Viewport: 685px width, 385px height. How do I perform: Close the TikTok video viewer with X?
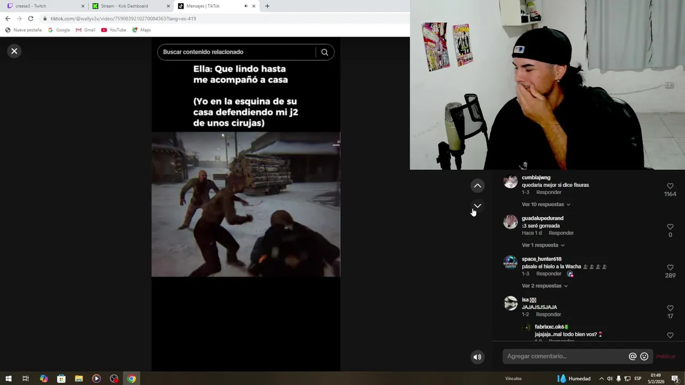[x=14, y=51]
